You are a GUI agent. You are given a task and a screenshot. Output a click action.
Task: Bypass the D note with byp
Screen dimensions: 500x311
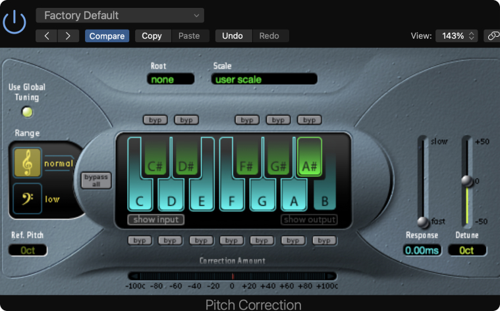point(170,241)
